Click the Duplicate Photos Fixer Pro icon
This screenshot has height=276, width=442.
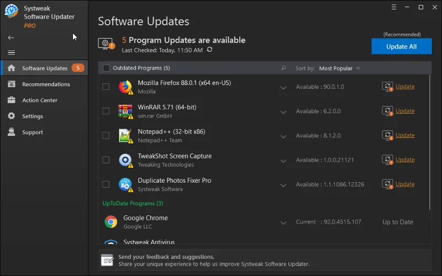[x=125, y=185]
